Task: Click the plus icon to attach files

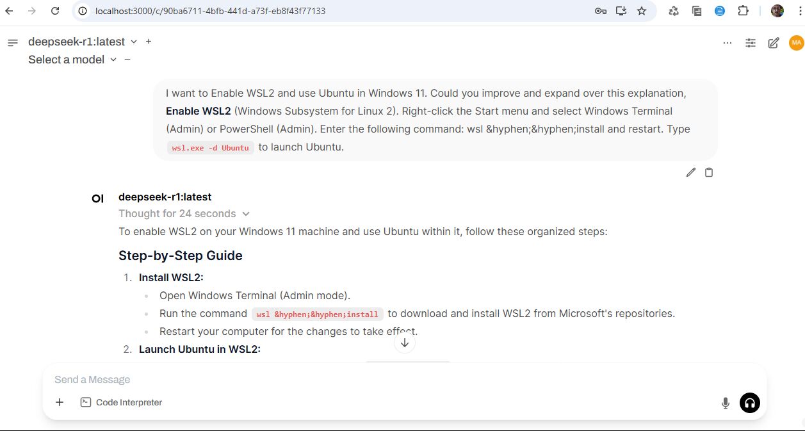Action: click(x=60, y=402)
